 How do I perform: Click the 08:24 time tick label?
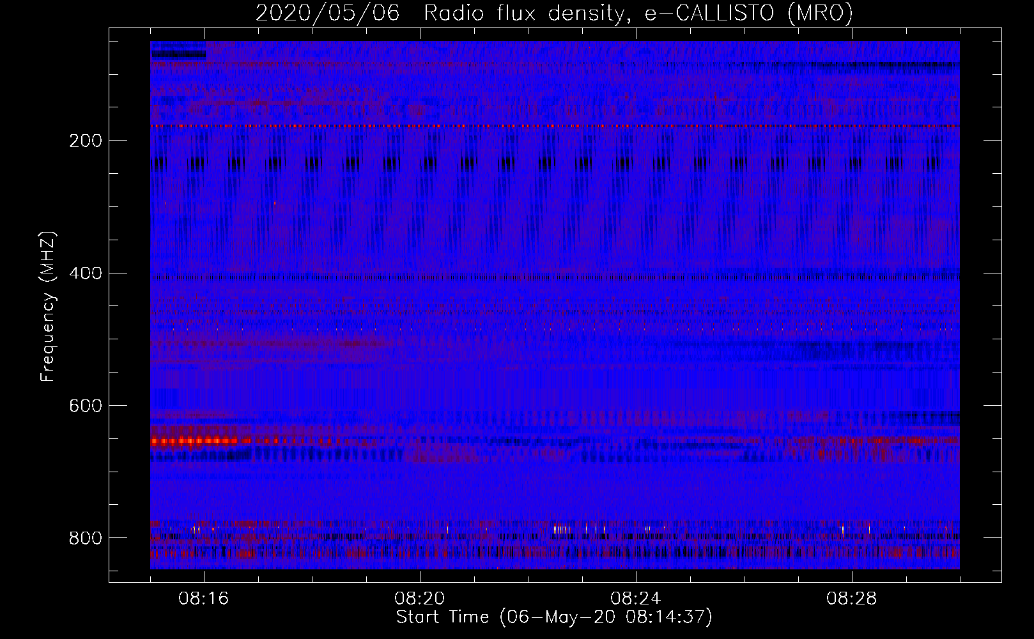(636, 599)
